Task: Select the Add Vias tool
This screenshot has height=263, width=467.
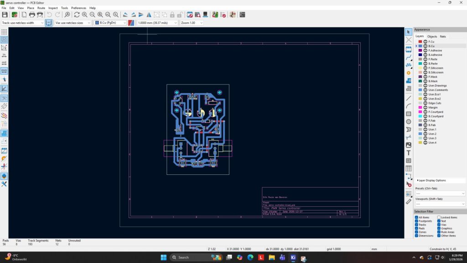Action: click(409, 73)
